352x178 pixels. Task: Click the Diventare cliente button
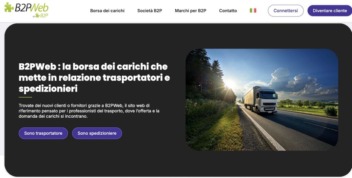tap(330, 11)
